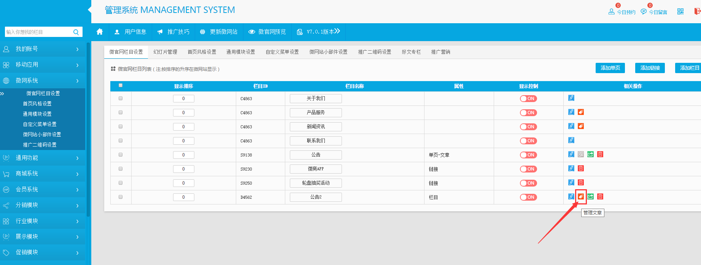Click manage articles icon for 公告2 row
The image size is (701, 265).
click(x=581, y=196)
